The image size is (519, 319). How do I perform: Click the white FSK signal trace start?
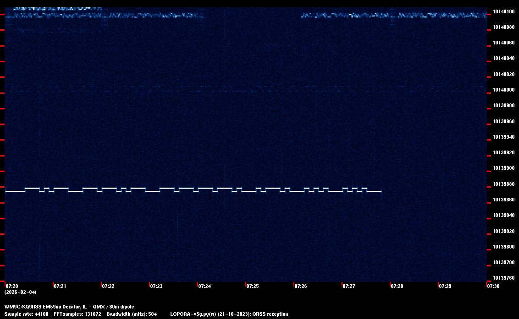click(x=6, y=191)
